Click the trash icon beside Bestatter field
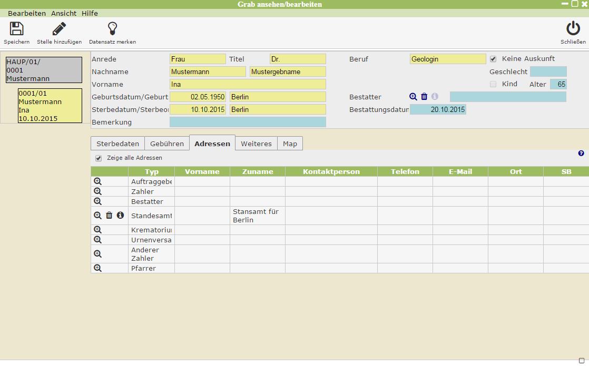589x368 pixels. click(x=424, y=97)
